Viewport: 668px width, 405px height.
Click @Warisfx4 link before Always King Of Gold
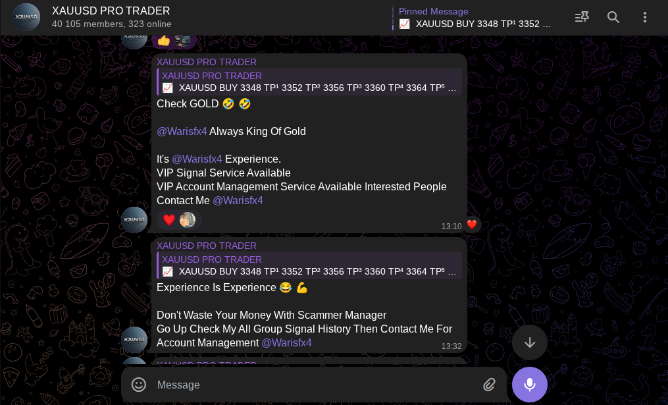coord(182,131)
